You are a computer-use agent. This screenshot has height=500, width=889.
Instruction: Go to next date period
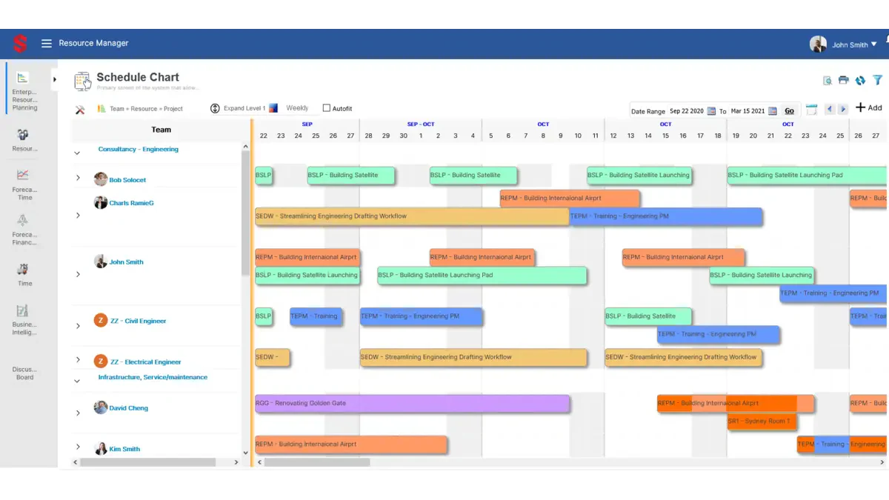pos(843,109)
